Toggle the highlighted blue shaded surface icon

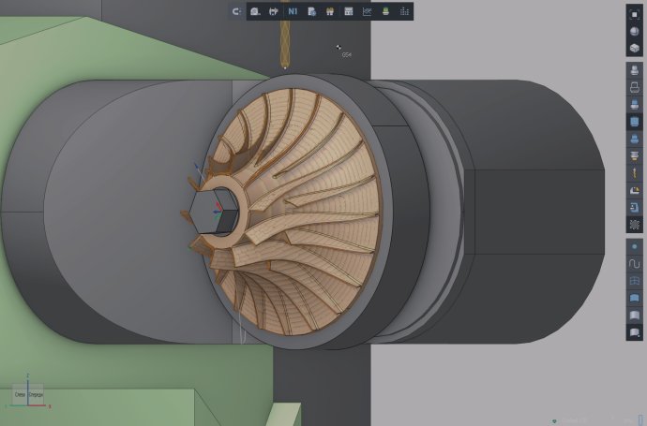click(635, 122)
